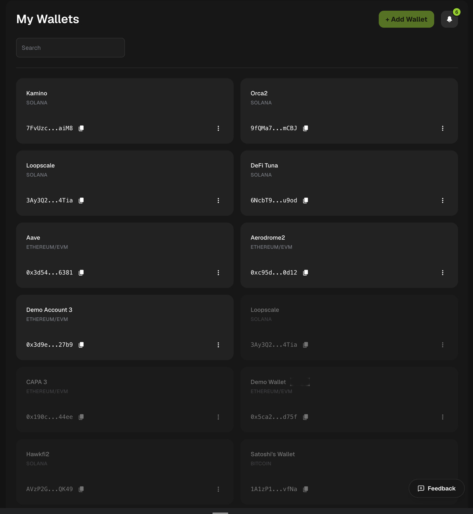Copy Satoshi's Wallet bitcoin address
Image resolution: width=473 pixels, height=514 pixels.
[305, 489]
